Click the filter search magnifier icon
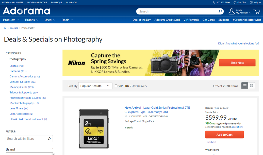Viewport: 263px width, 155px height. (x=49, y=139)
